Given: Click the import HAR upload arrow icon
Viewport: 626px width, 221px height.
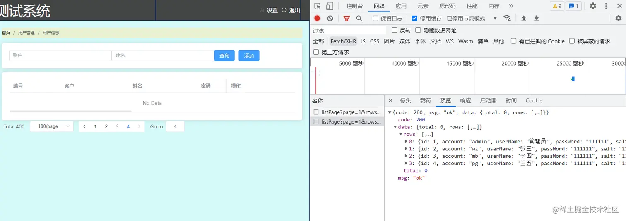Looking at the screenshot, I should 524,18.
